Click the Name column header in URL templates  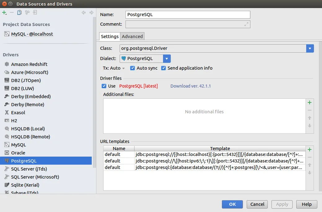(x=119, y=149)
